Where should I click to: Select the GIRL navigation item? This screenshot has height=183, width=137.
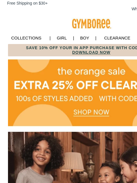click(62, 38)
